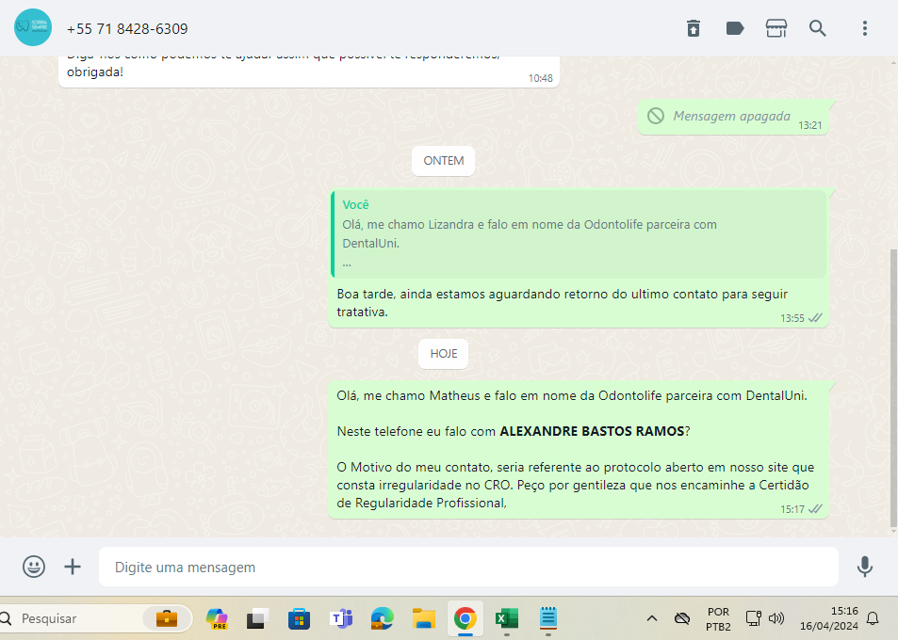Click the quoted 'Você' reply preview
The height and width of the screenshot is (640, 898).
[579, 234]
